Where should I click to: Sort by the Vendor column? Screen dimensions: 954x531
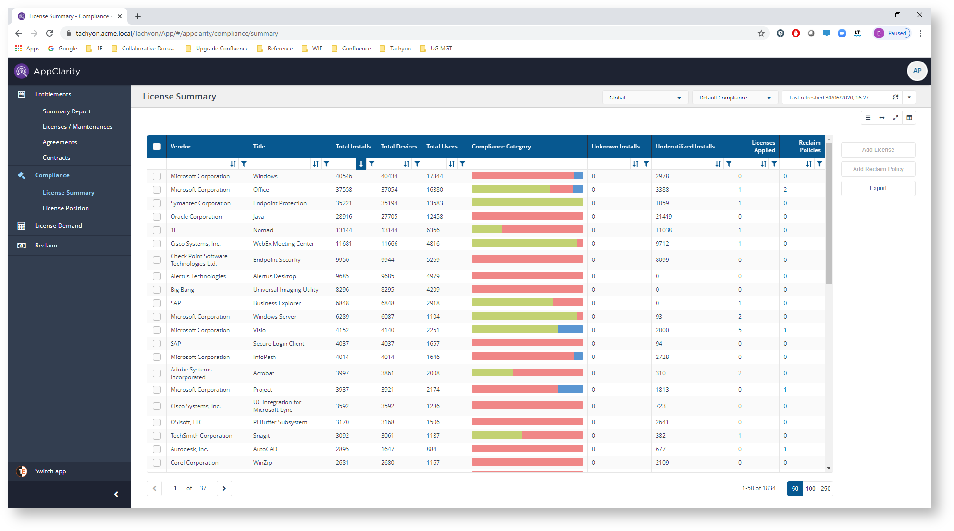point(233,164)
